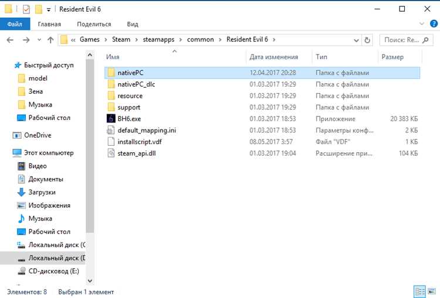This screenshot has width=440, height=298.
Task: Go to Steam in breadcrumb path
Action: coord(121,39)
